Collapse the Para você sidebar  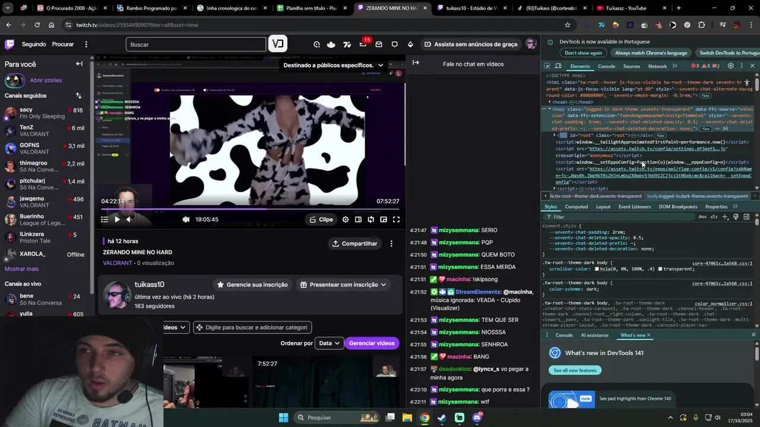coord(79,64)
